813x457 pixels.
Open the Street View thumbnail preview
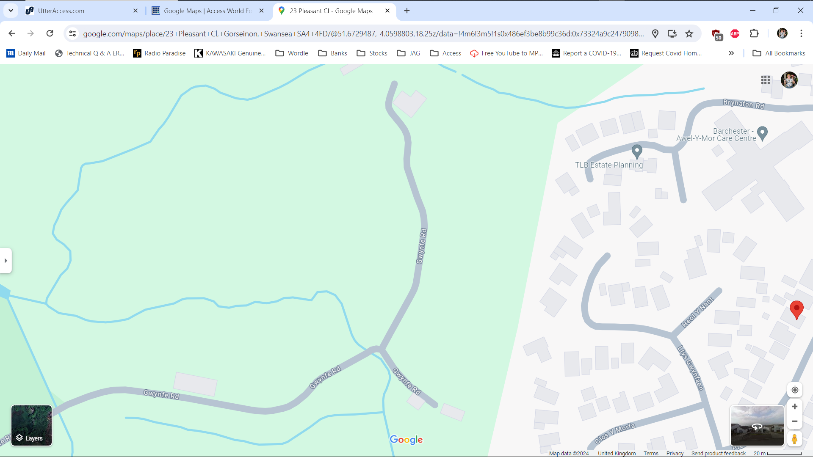tap(757, 425)
